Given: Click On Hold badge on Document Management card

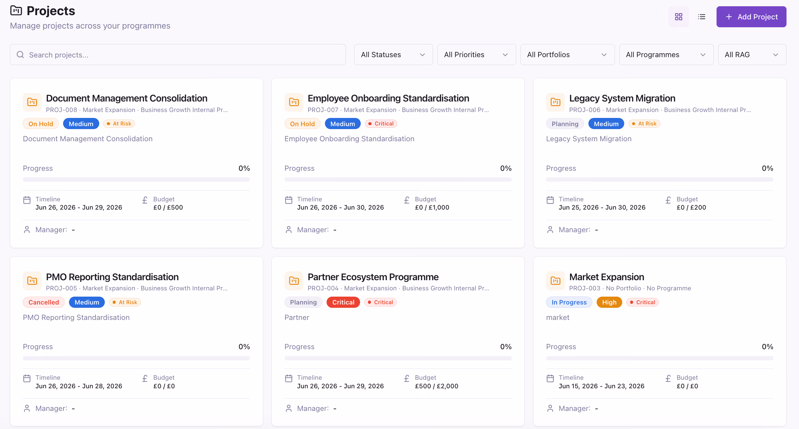Looking at the screenshot, I should point(41,124).
